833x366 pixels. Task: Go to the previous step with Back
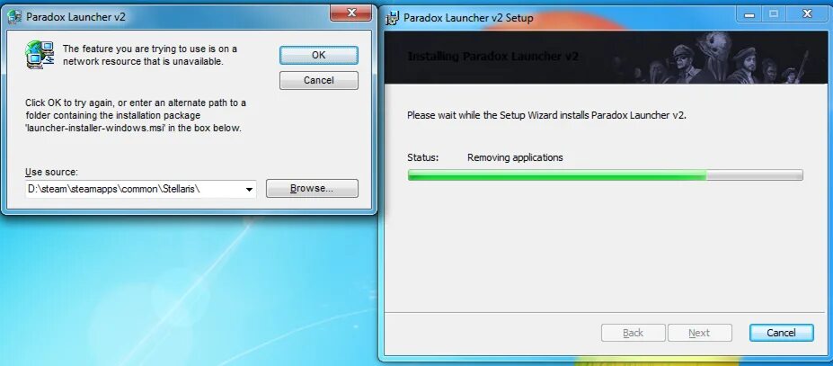click(x=634, y=333)
